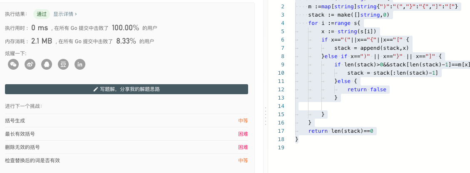Click the 写题解 share solution button

click(x=127, y=89)
